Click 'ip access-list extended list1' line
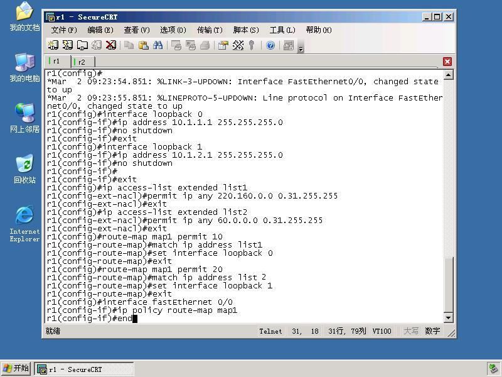The width and height of the screenshot is (502, 377). (x=147, y=187)
